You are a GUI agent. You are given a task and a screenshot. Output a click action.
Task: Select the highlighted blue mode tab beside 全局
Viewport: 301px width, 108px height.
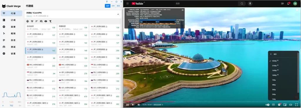click(x=108, y=6)
